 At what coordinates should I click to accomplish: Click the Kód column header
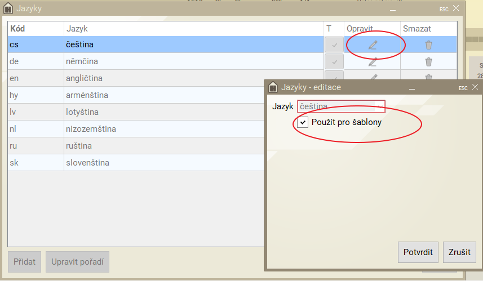[18, 28]
